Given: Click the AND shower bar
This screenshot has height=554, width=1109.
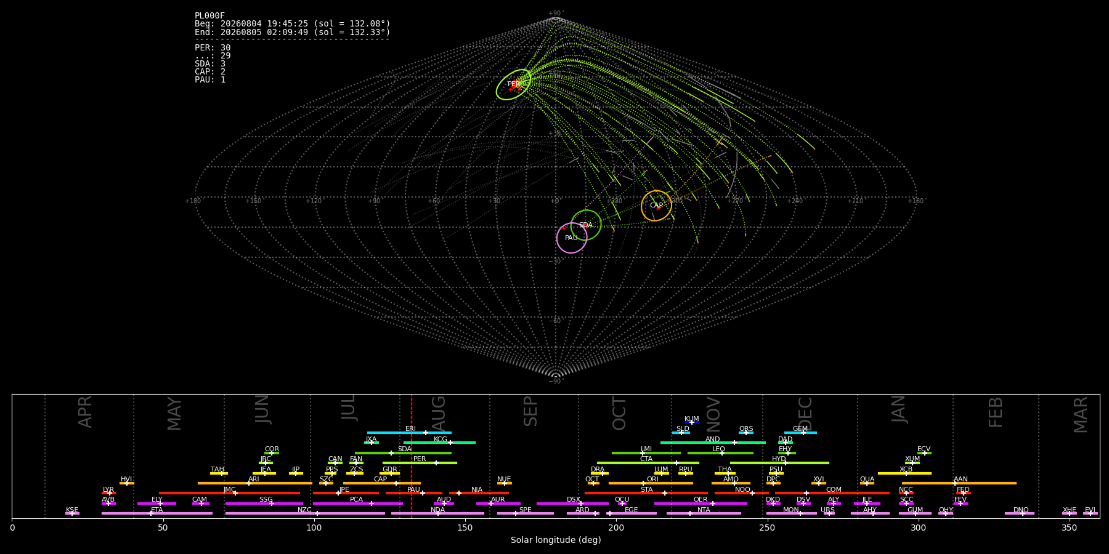Looking at the screenshot, I should [713, 443].
